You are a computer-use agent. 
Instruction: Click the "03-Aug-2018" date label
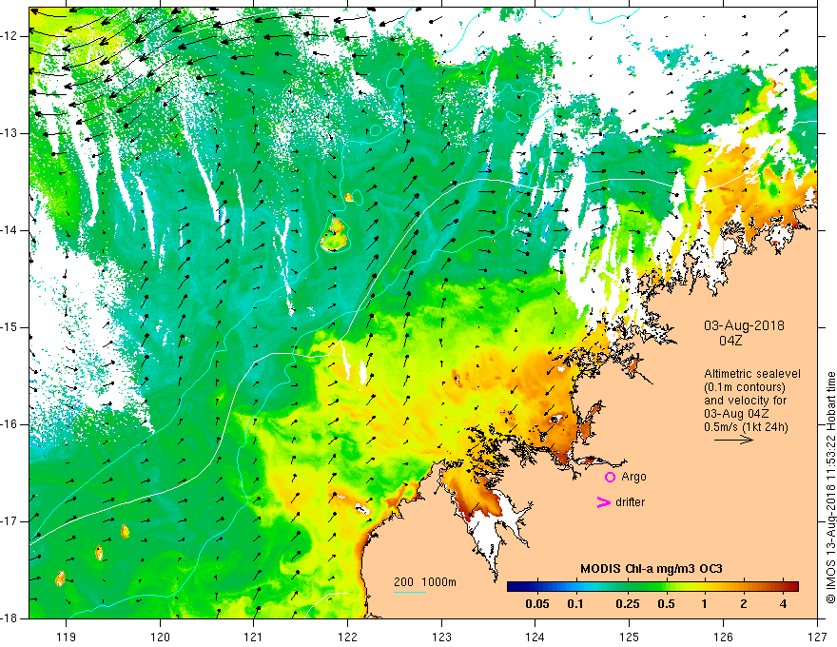pyautogui.click(x=744, y=325)
